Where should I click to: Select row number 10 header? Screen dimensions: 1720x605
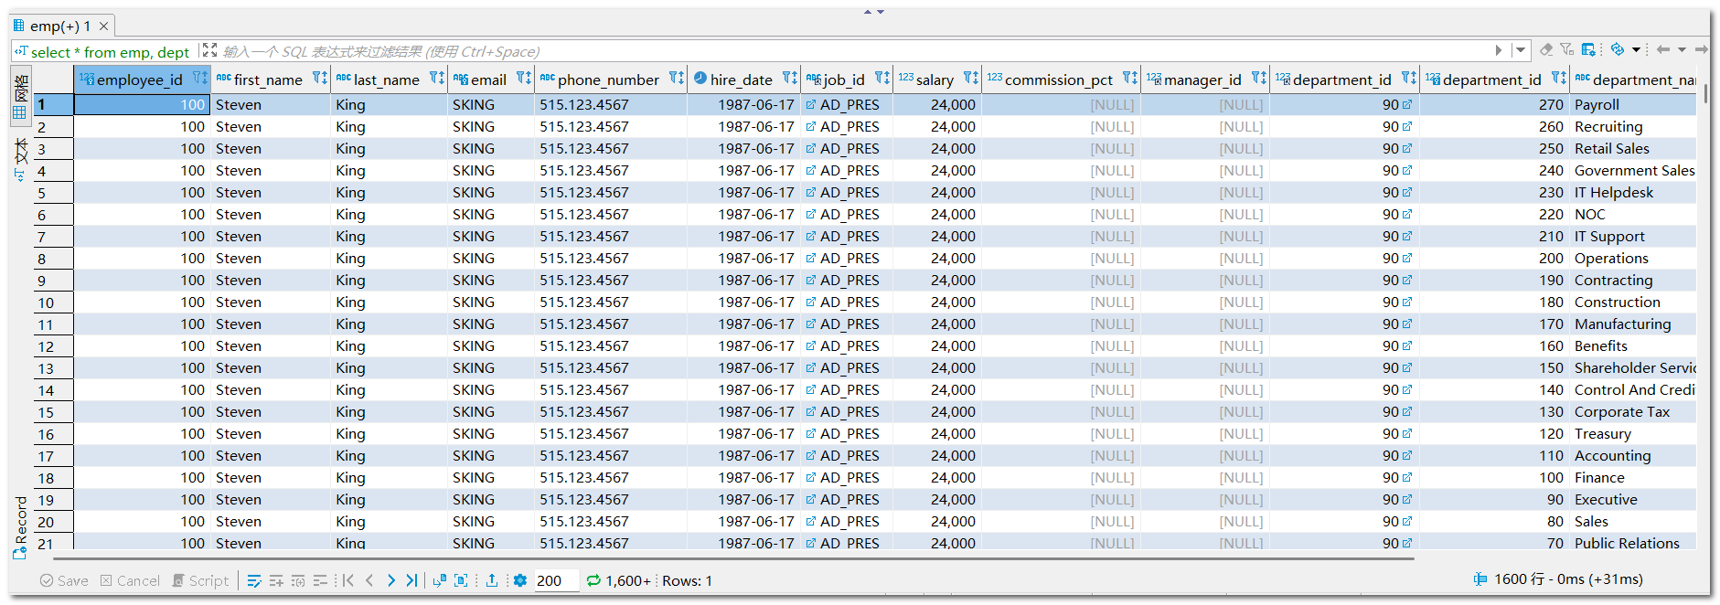click(x=53, y=302)
